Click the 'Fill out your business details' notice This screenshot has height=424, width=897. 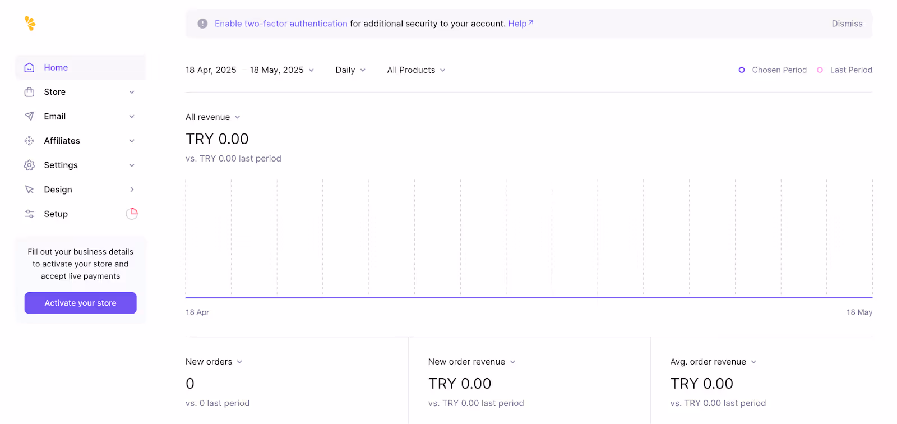(x=80, y=264)
